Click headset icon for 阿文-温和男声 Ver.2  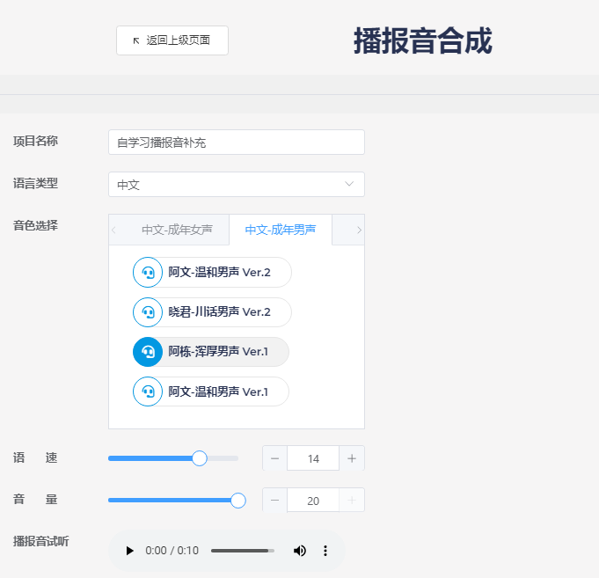(x=148, y=273)
